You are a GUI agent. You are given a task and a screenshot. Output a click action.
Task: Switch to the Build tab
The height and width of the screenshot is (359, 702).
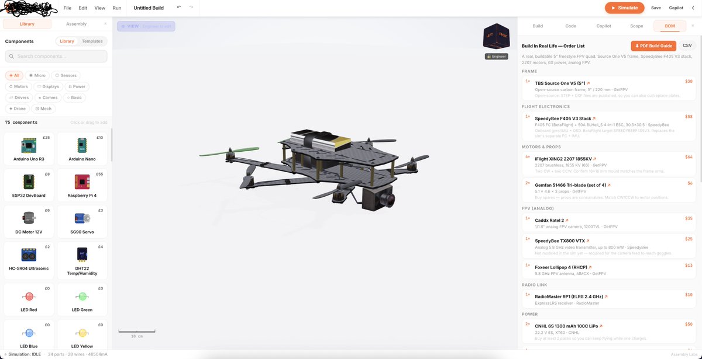(538, 26)
